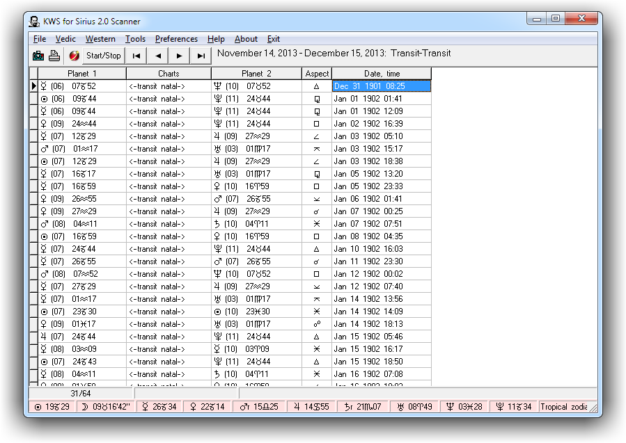The width and height of the screenshot is (626, 443).
Task: Select the Jan 07 1902 07:51 cell
Action: coord(382,224)
